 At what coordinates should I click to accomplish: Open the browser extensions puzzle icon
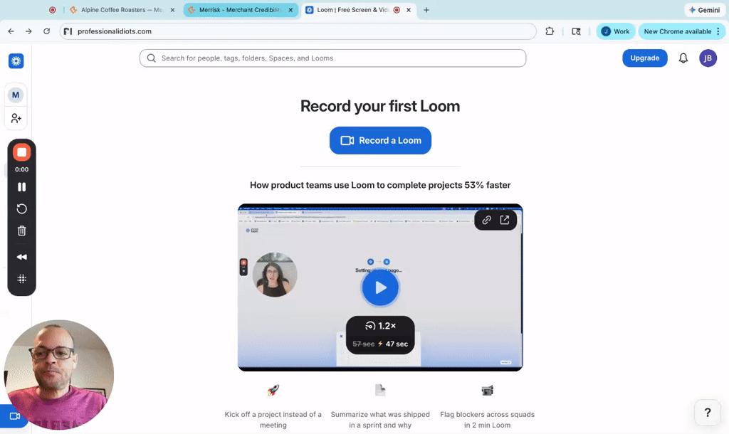[x=550, y=31]
